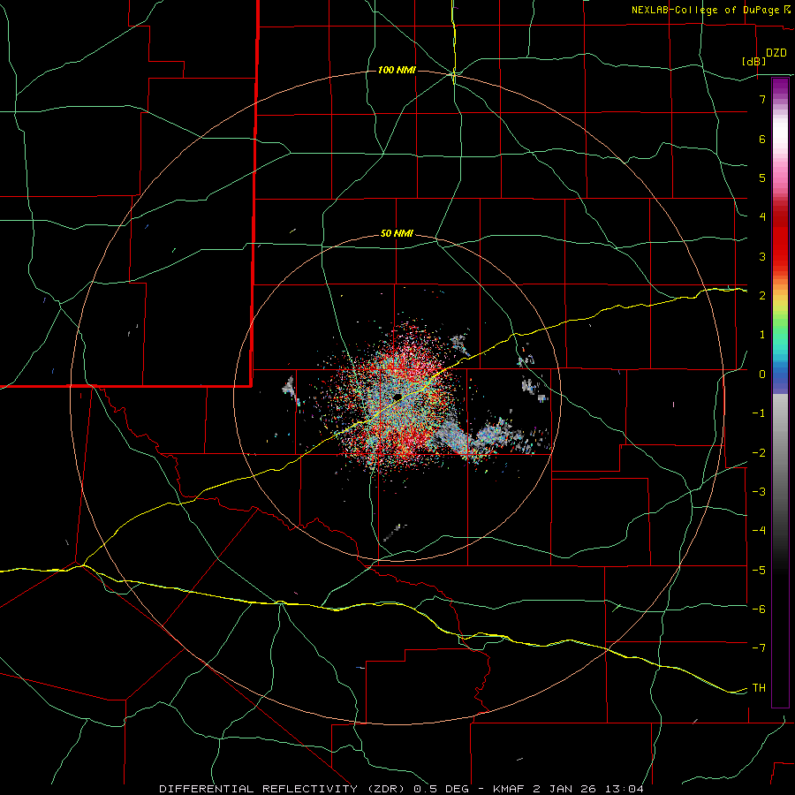Viewport: 795px width, 795px height.
Task: Click the black radar site dot at ring center
Action: (x=397, y=397)
